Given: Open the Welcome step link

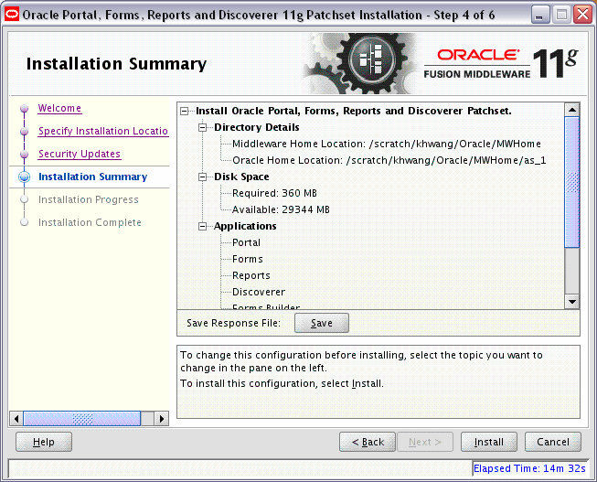Looking at the screenshot, I should tap(59, 108).
